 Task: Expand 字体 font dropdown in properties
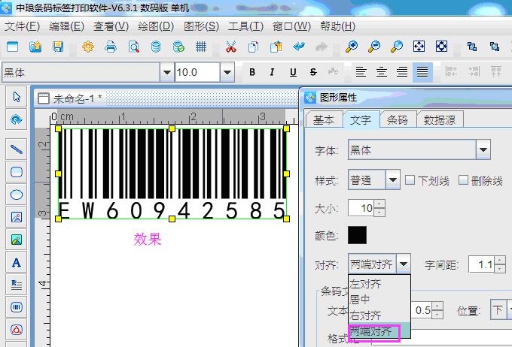point(483,149)
